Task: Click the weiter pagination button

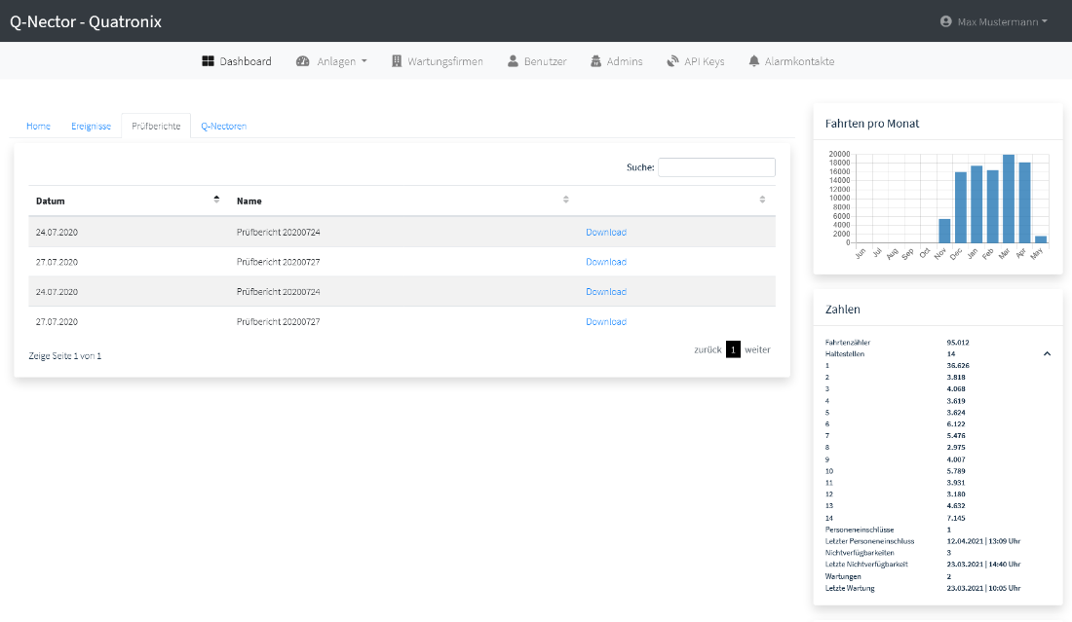Action: 757,349
